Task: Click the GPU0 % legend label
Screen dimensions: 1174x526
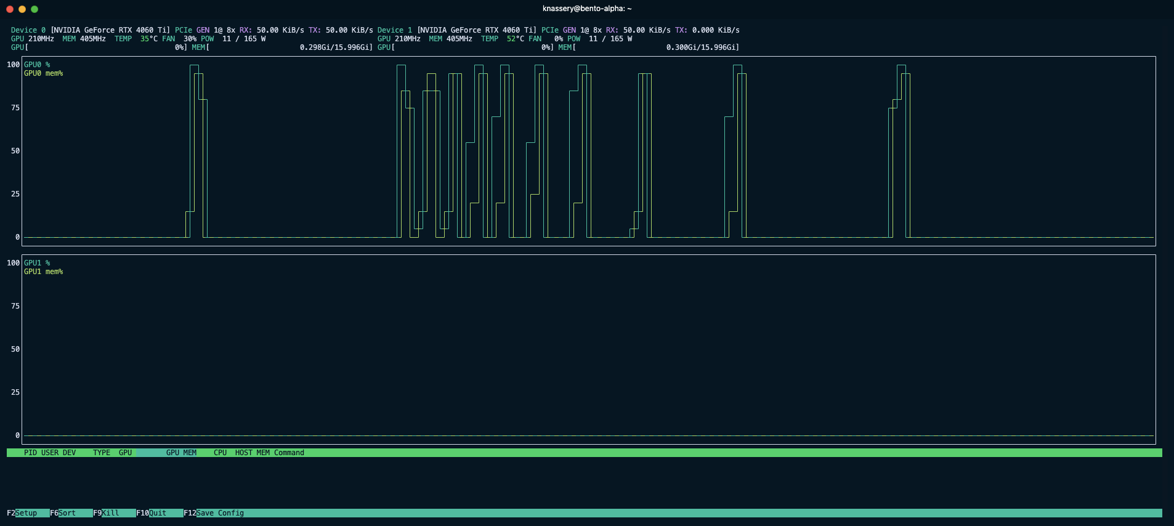Action: (x=37, y=65)
